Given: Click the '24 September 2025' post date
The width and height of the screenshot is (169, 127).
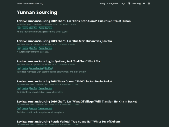Looking at the screenshot, I should pos(25,105).
